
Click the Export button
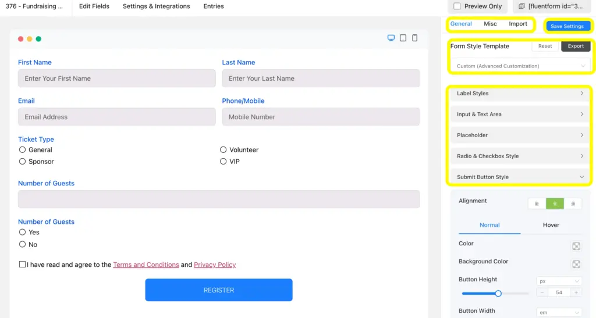[x=576, y=46]
